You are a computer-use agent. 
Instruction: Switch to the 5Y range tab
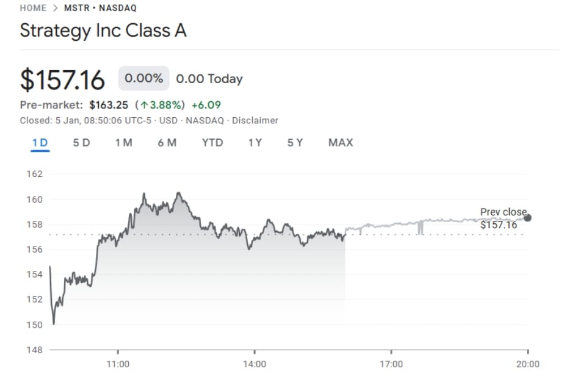coord(295,143)
